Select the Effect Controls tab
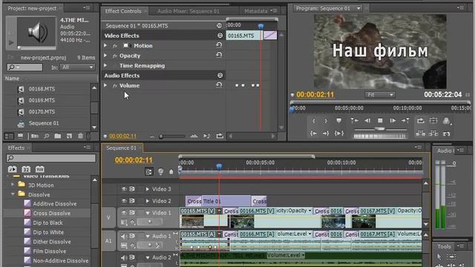 pyautogui.click(x=123, y=11)
